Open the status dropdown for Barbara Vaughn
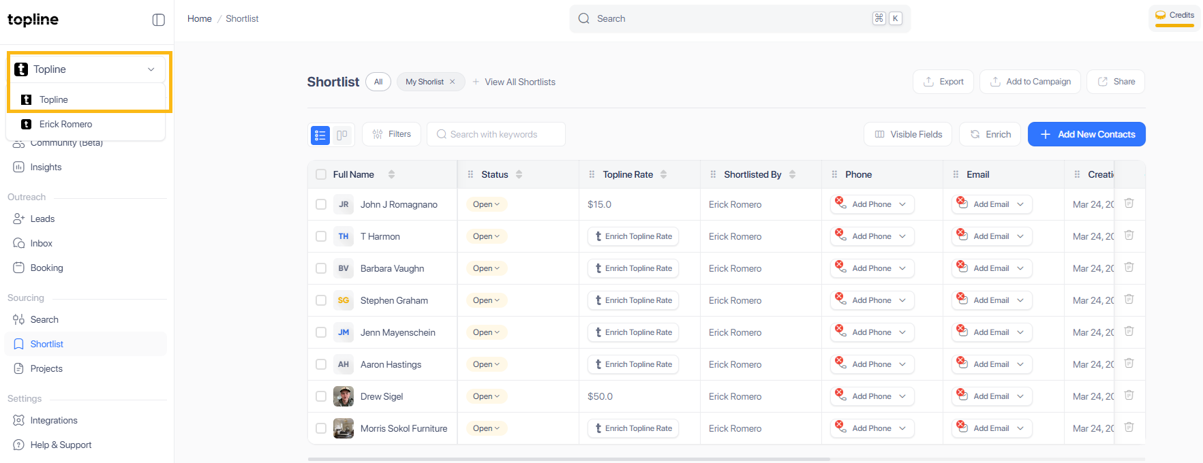This screenshot has width=1203, height=463. click(x=486, y=268)
